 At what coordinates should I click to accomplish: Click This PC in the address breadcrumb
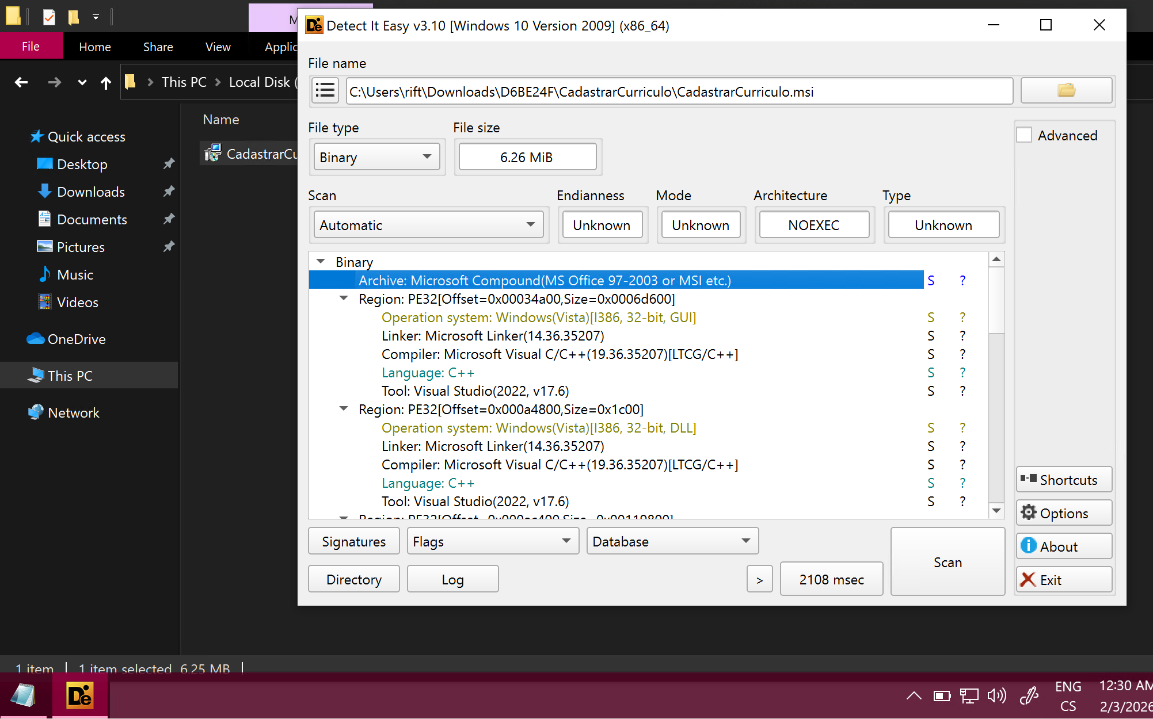184,82
